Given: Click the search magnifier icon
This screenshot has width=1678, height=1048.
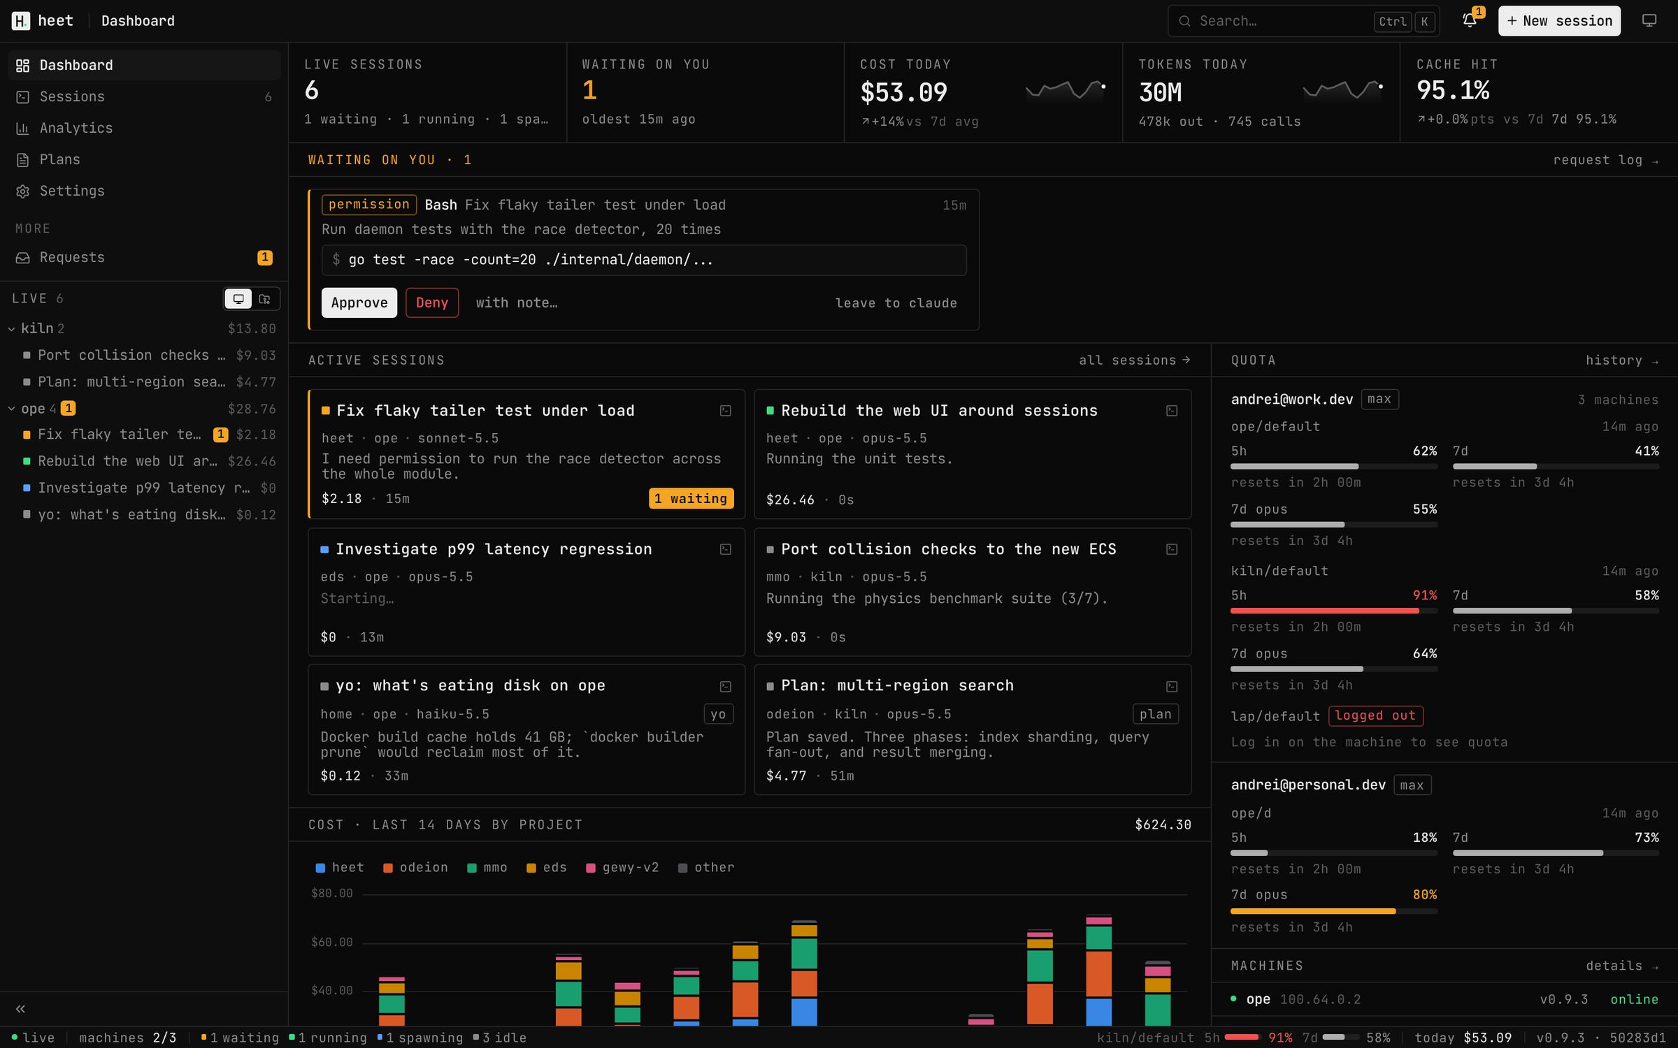Looking at the screenshot, I should click(1184, 21).
